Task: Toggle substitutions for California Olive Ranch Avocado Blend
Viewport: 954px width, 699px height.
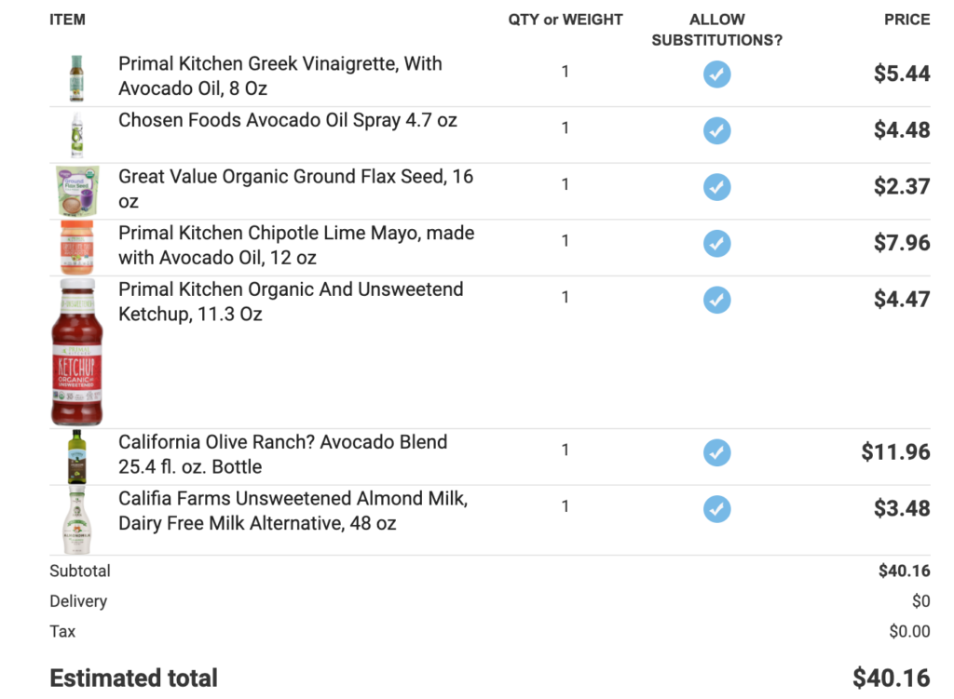Action: [x=716, y=452]
